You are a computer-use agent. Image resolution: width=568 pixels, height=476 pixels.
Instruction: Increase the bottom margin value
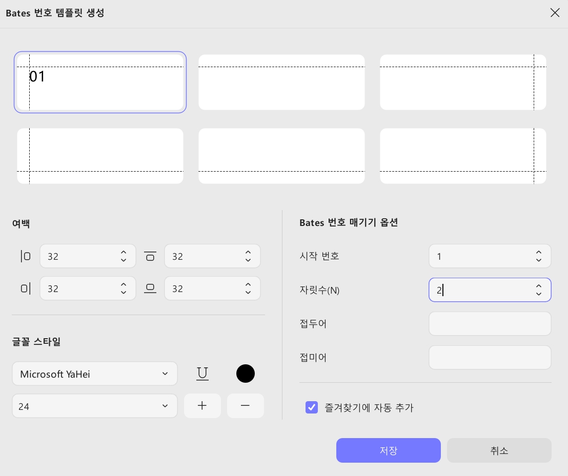coord(248,284)
